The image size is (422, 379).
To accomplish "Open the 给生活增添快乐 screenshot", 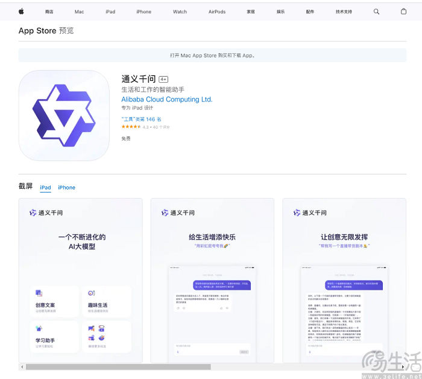I will pyautogui.click(x=212, y=281).
